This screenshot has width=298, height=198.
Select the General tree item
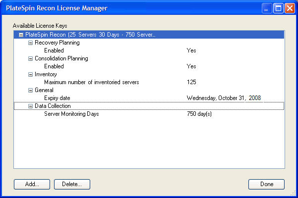tap(44, 91)
